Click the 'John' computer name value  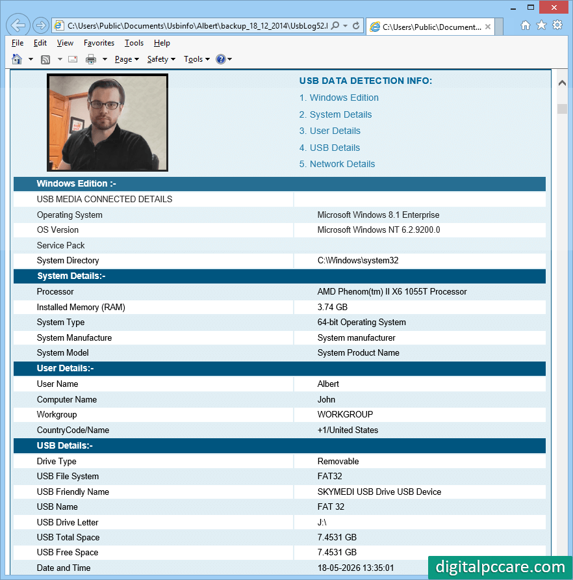pyautogui.click(x=326, y=399)
